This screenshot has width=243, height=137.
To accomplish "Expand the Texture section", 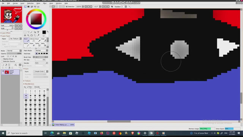I will (28, 81).
